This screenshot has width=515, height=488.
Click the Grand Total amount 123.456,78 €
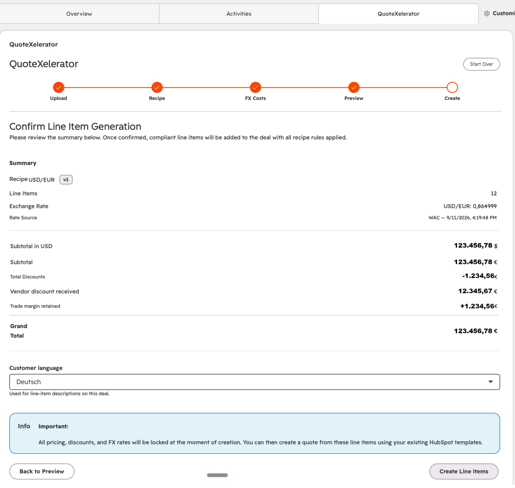[476, 331]
